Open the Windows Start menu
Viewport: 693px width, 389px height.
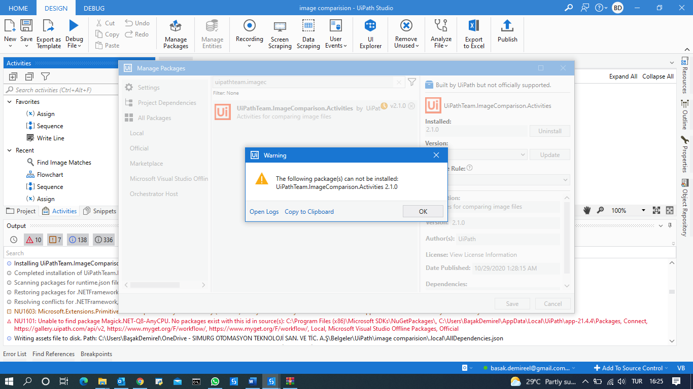[9, 381]
